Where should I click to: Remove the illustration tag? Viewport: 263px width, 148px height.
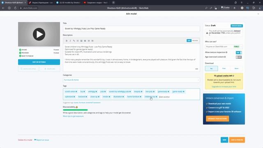123,97
